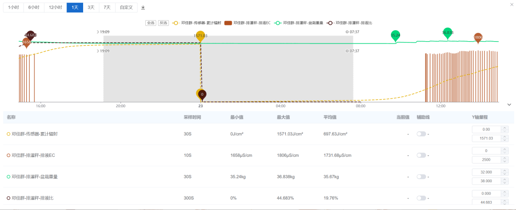The width and height of the screenshot is (516, 210).
Task: Switch to the 6小时 time range
Action: [x=33, y=8]
